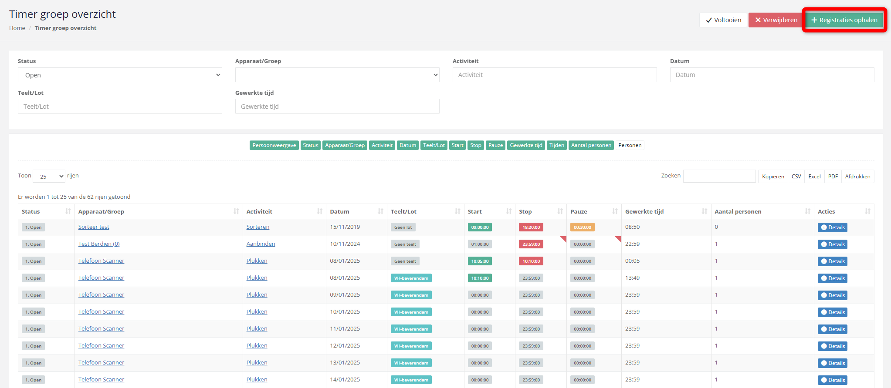Open the rows-per-page dropdown showing 25
Viewport: 891px width, 388px height.
coord(49,176)
